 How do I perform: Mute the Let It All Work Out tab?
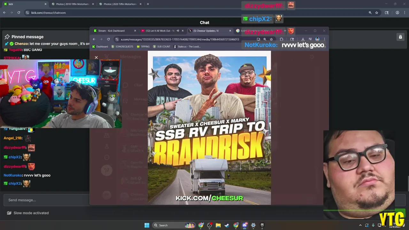tap(178, 31)
